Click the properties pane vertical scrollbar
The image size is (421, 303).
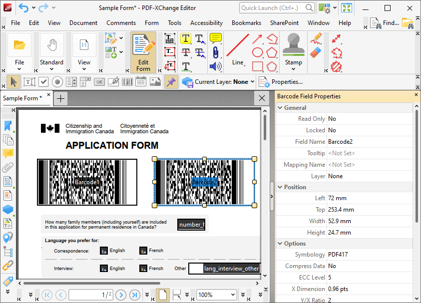coord(417,166)
